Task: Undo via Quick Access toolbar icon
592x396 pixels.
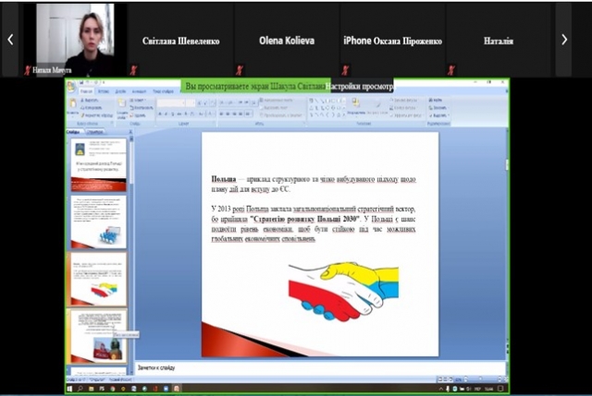Action: tap(88, 82)
